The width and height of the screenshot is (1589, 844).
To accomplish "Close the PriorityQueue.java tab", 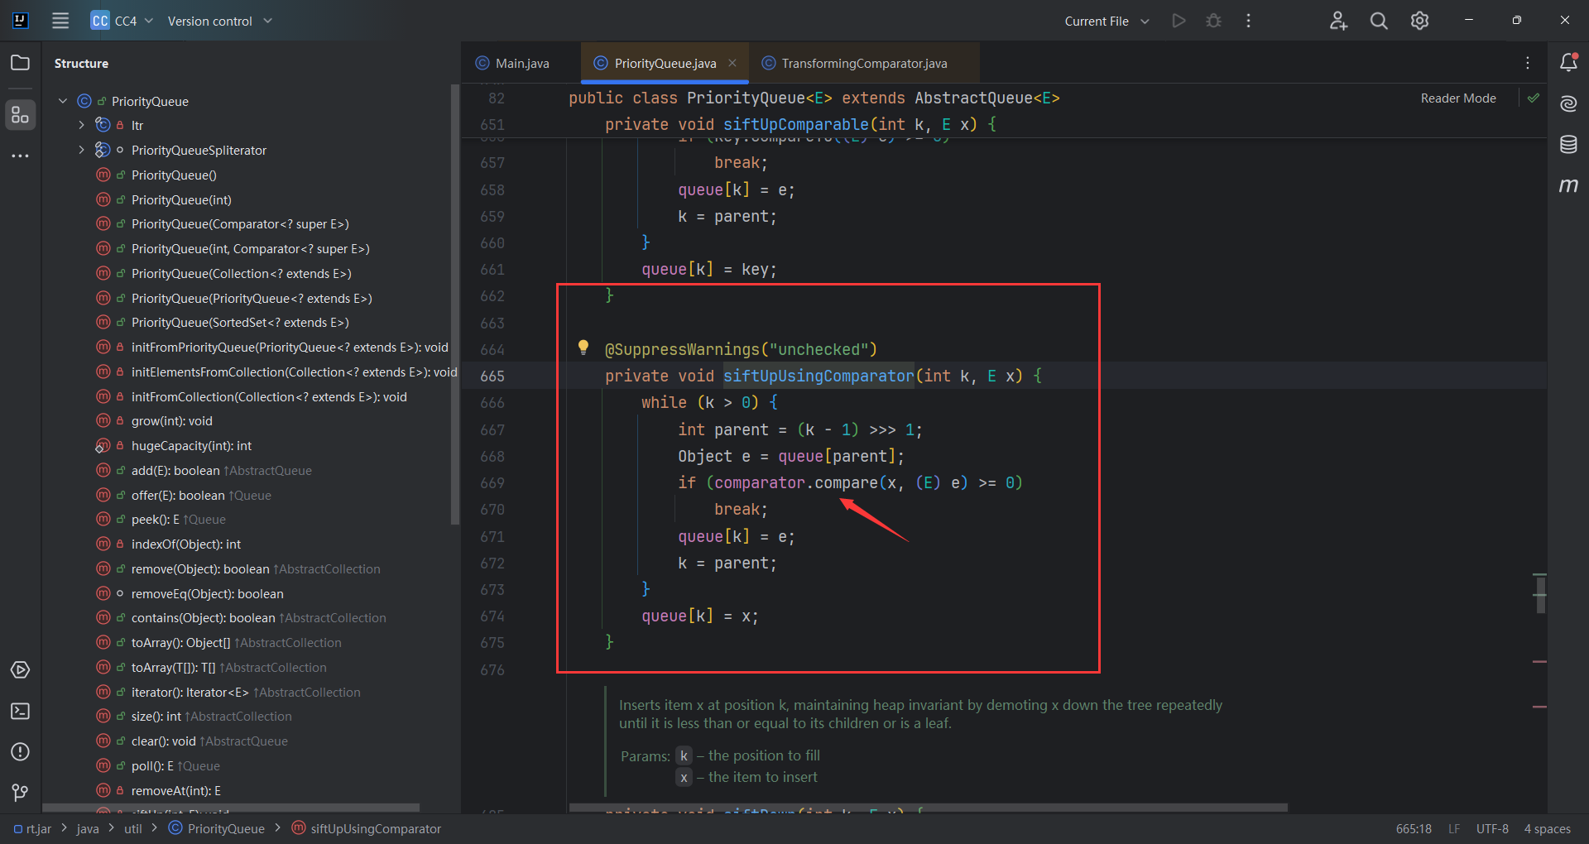I will click(x=732, y=63).
